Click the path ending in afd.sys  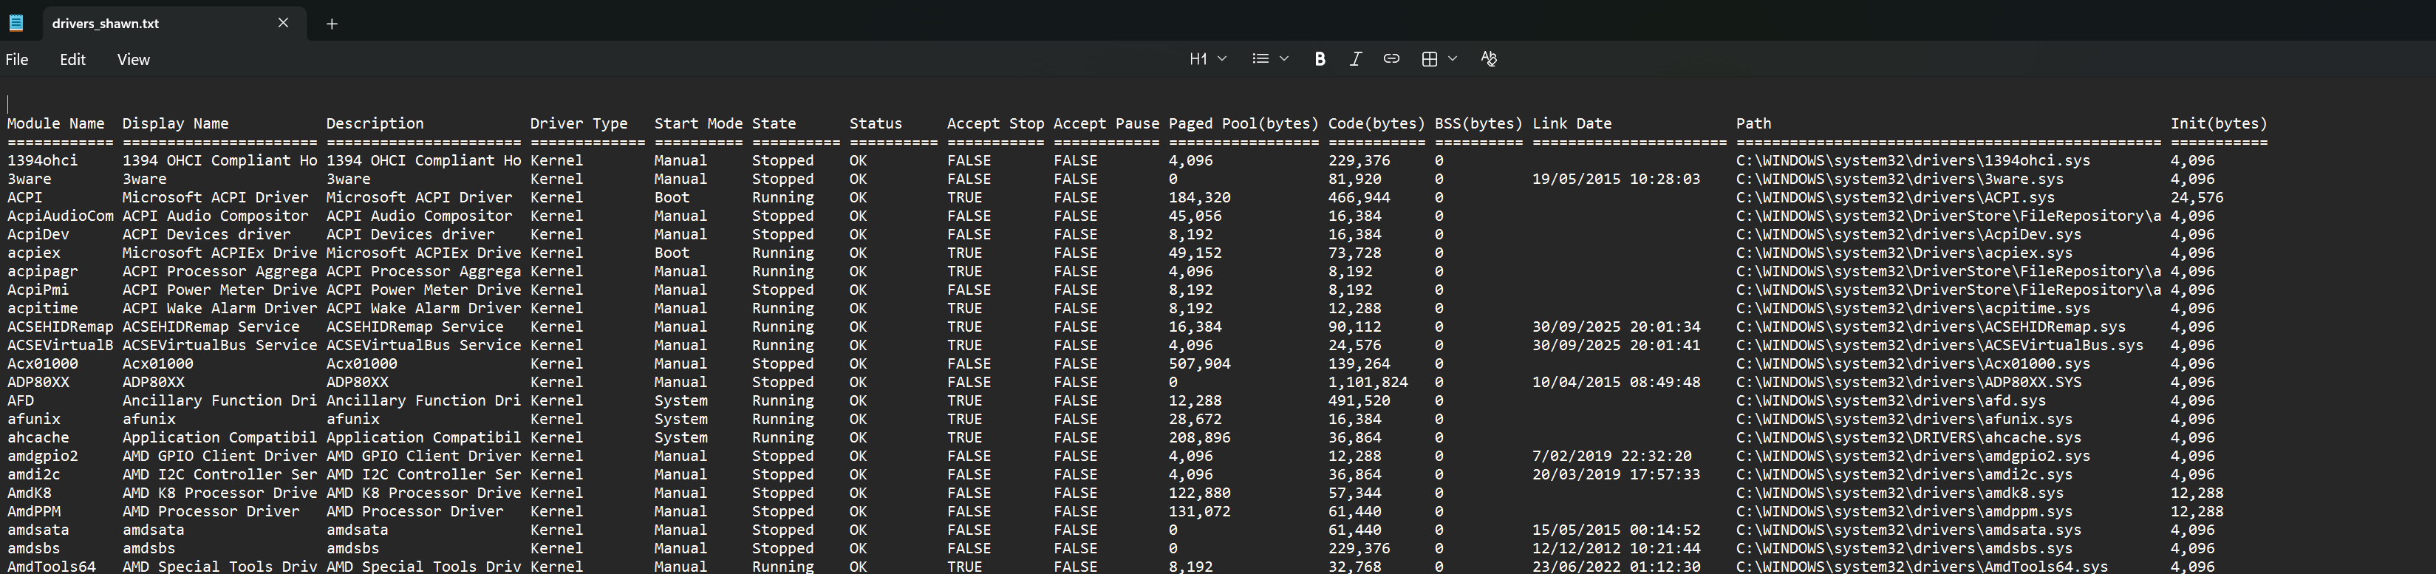pyautogui.click(x=1891, y=401)
